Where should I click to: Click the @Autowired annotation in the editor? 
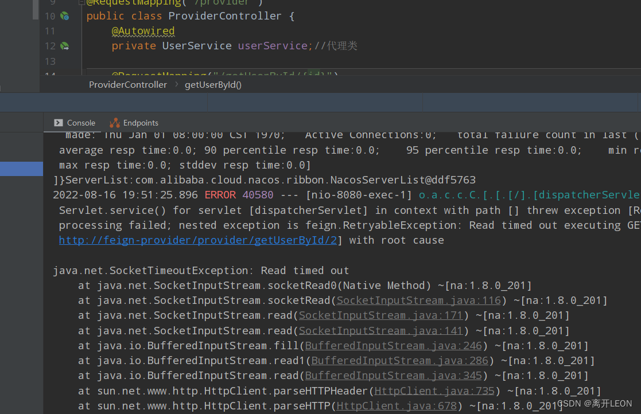tap(143, 31)
